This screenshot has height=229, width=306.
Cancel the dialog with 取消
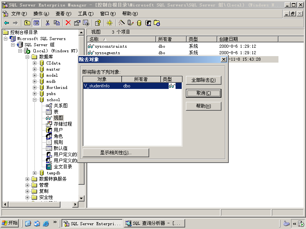[x=203, y=93]
